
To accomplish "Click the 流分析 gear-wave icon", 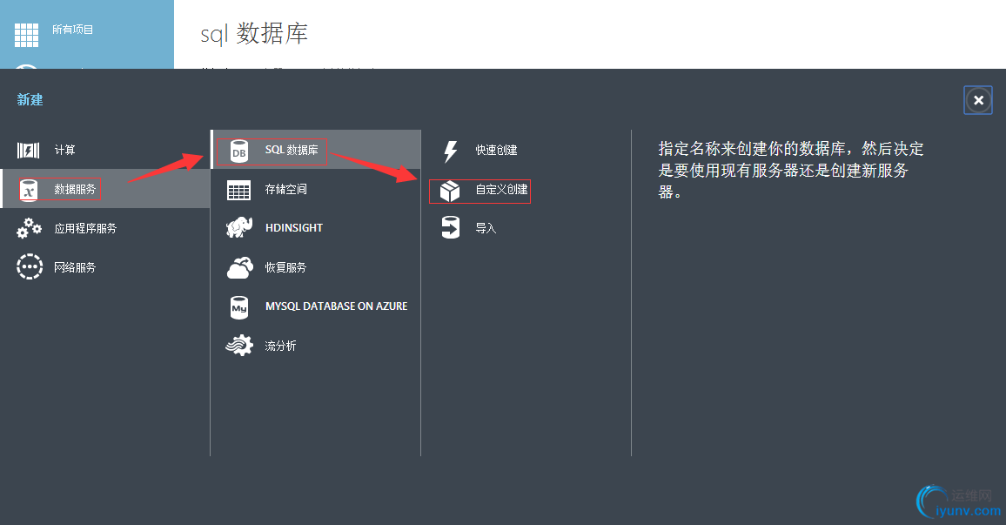I will coord(239,346).
